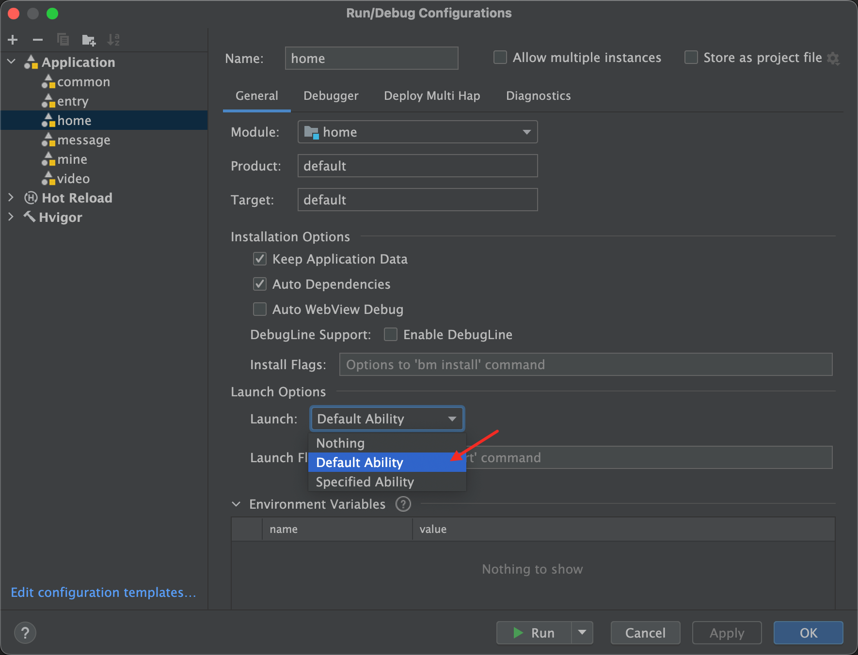The height and width of the screenshot is (655, 858).
Task: Create new folder for configurations
Action: click(x=89, y=40)
